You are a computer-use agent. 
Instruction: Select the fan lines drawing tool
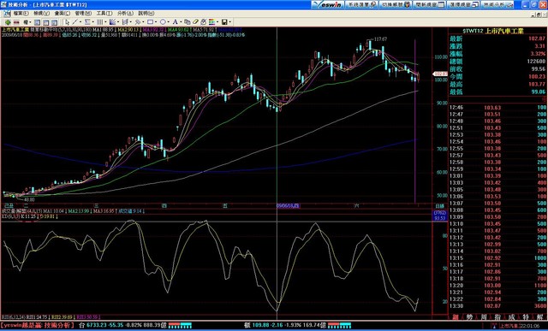coord(112,22)
